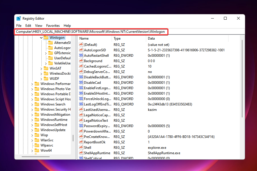257x171 pixels.
Task: Select the LastUsedUserna... value name
Action: 97,110
